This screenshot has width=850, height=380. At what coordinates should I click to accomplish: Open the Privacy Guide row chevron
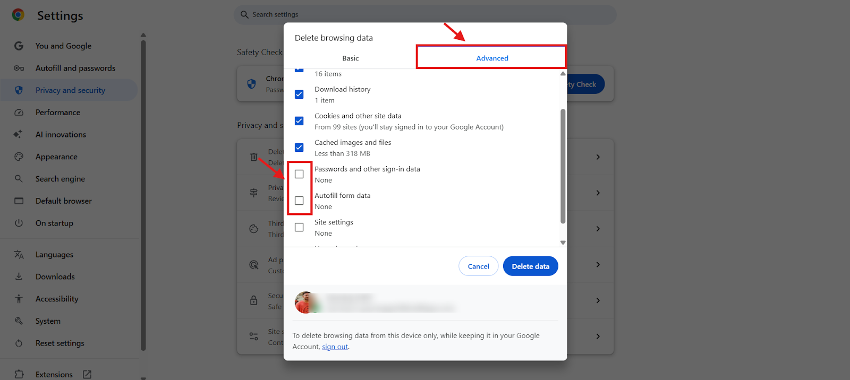[598, 193]
